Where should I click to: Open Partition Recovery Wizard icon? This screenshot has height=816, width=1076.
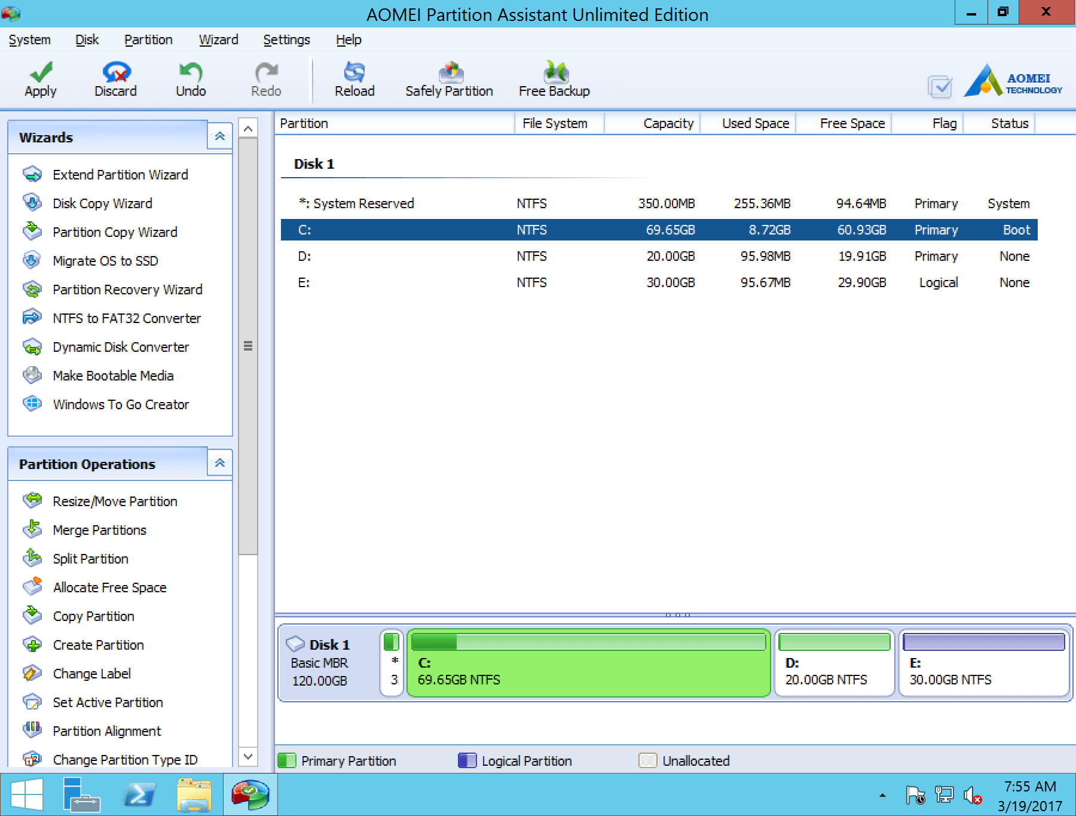(x=32, y=289)
